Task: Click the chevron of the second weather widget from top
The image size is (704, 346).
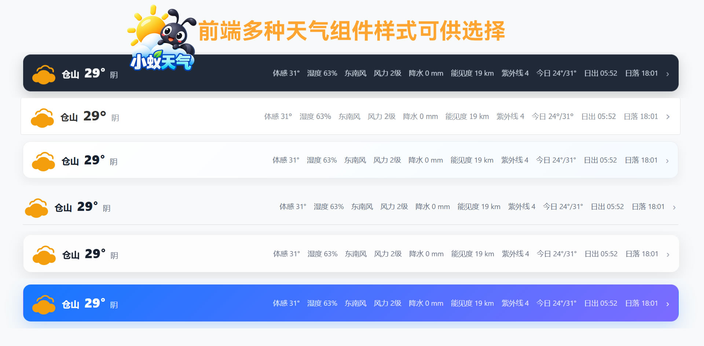Action: (x=668, y=117)
